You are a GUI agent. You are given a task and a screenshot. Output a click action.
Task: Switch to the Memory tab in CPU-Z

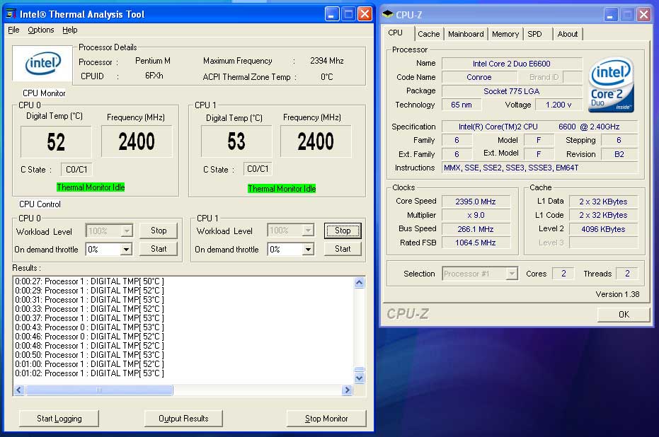tap(505, 34)
